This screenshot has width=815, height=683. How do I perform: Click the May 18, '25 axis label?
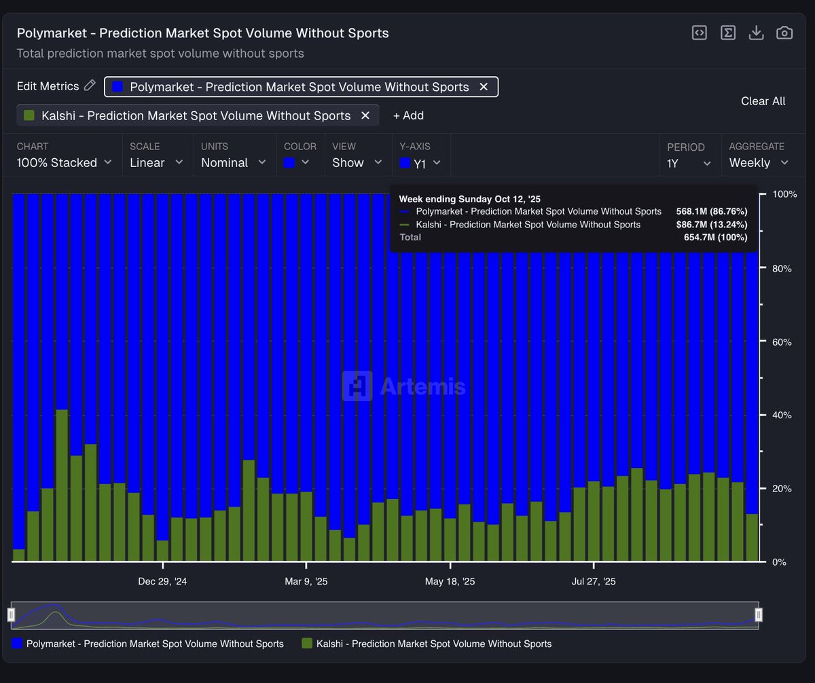coord(450,581)
